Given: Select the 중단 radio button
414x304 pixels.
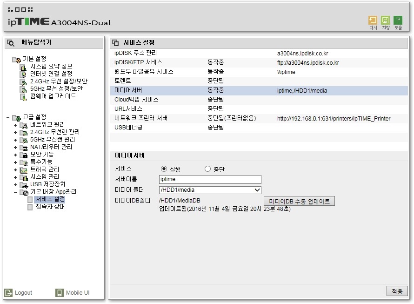Looking at the screenshot, I should (x=207, y=169).
